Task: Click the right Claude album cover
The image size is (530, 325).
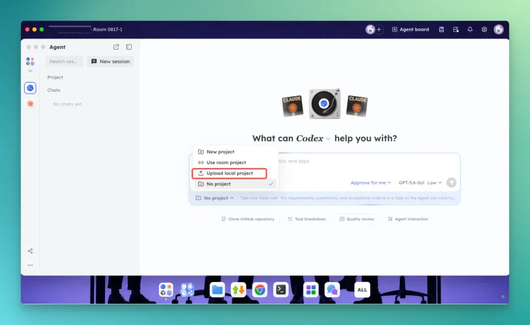Action: (x=357, y=106)
